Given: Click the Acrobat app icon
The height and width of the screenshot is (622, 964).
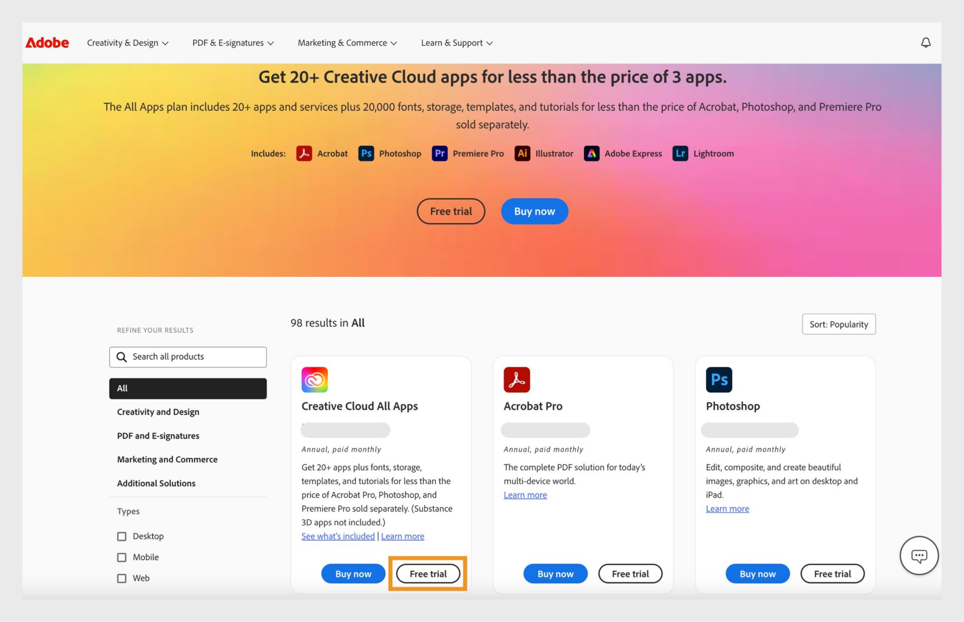Looking at the screenshot, I should (x=304, y=153).
